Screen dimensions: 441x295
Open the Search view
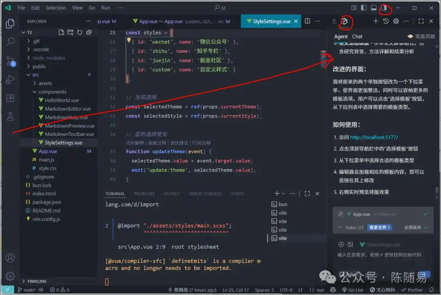pos(10,41)
